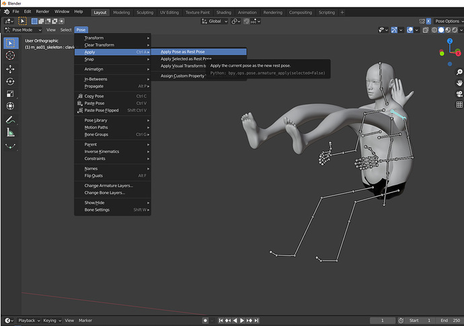Open the timeline editor type dropdown

click(x=9, y=321)
